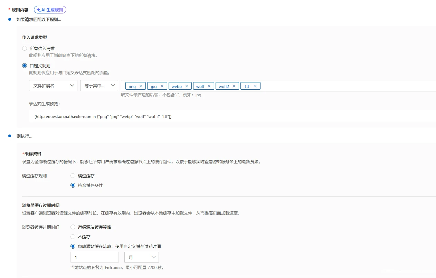436x278 pixels.
Task: Select the 所有传入请求 radio option
Action: [25, 49]
